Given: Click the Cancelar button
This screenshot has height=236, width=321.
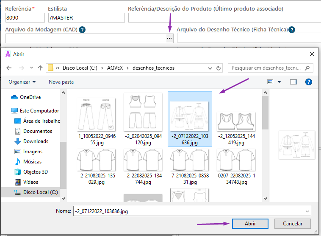Looking at the screenshot, I should (x=292, y=224).
